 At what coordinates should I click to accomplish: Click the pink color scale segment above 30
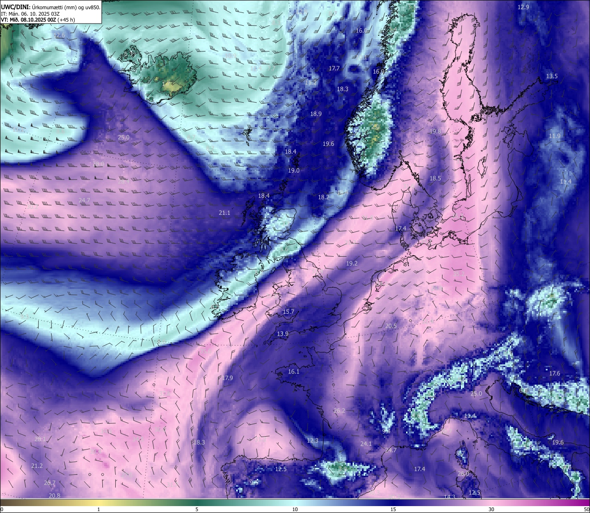[x=491, y=502]
